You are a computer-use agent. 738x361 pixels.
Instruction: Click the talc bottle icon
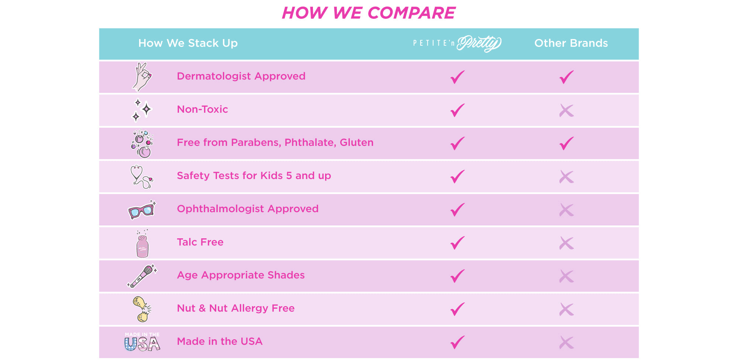[142, 243]
